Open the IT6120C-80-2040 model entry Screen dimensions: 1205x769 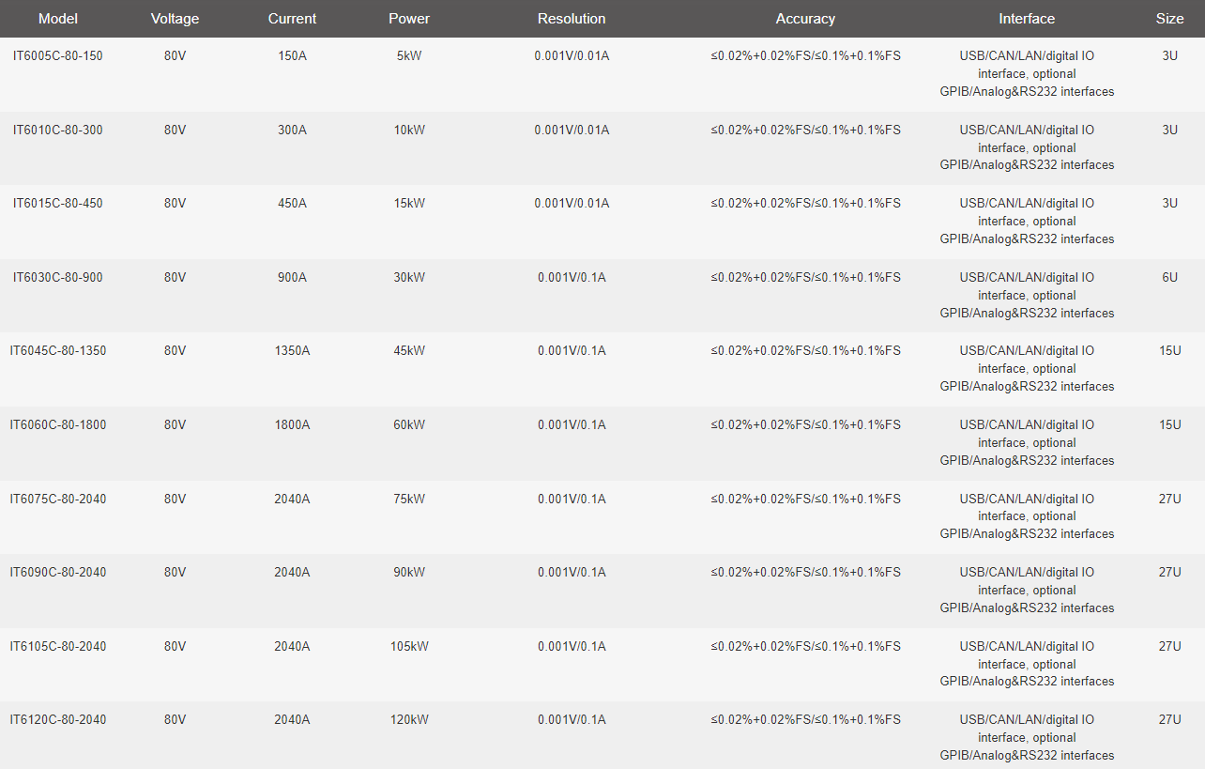(x=58, y=720)
